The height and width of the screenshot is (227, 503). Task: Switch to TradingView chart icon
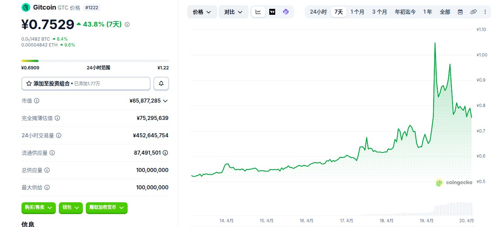[272, 12]
